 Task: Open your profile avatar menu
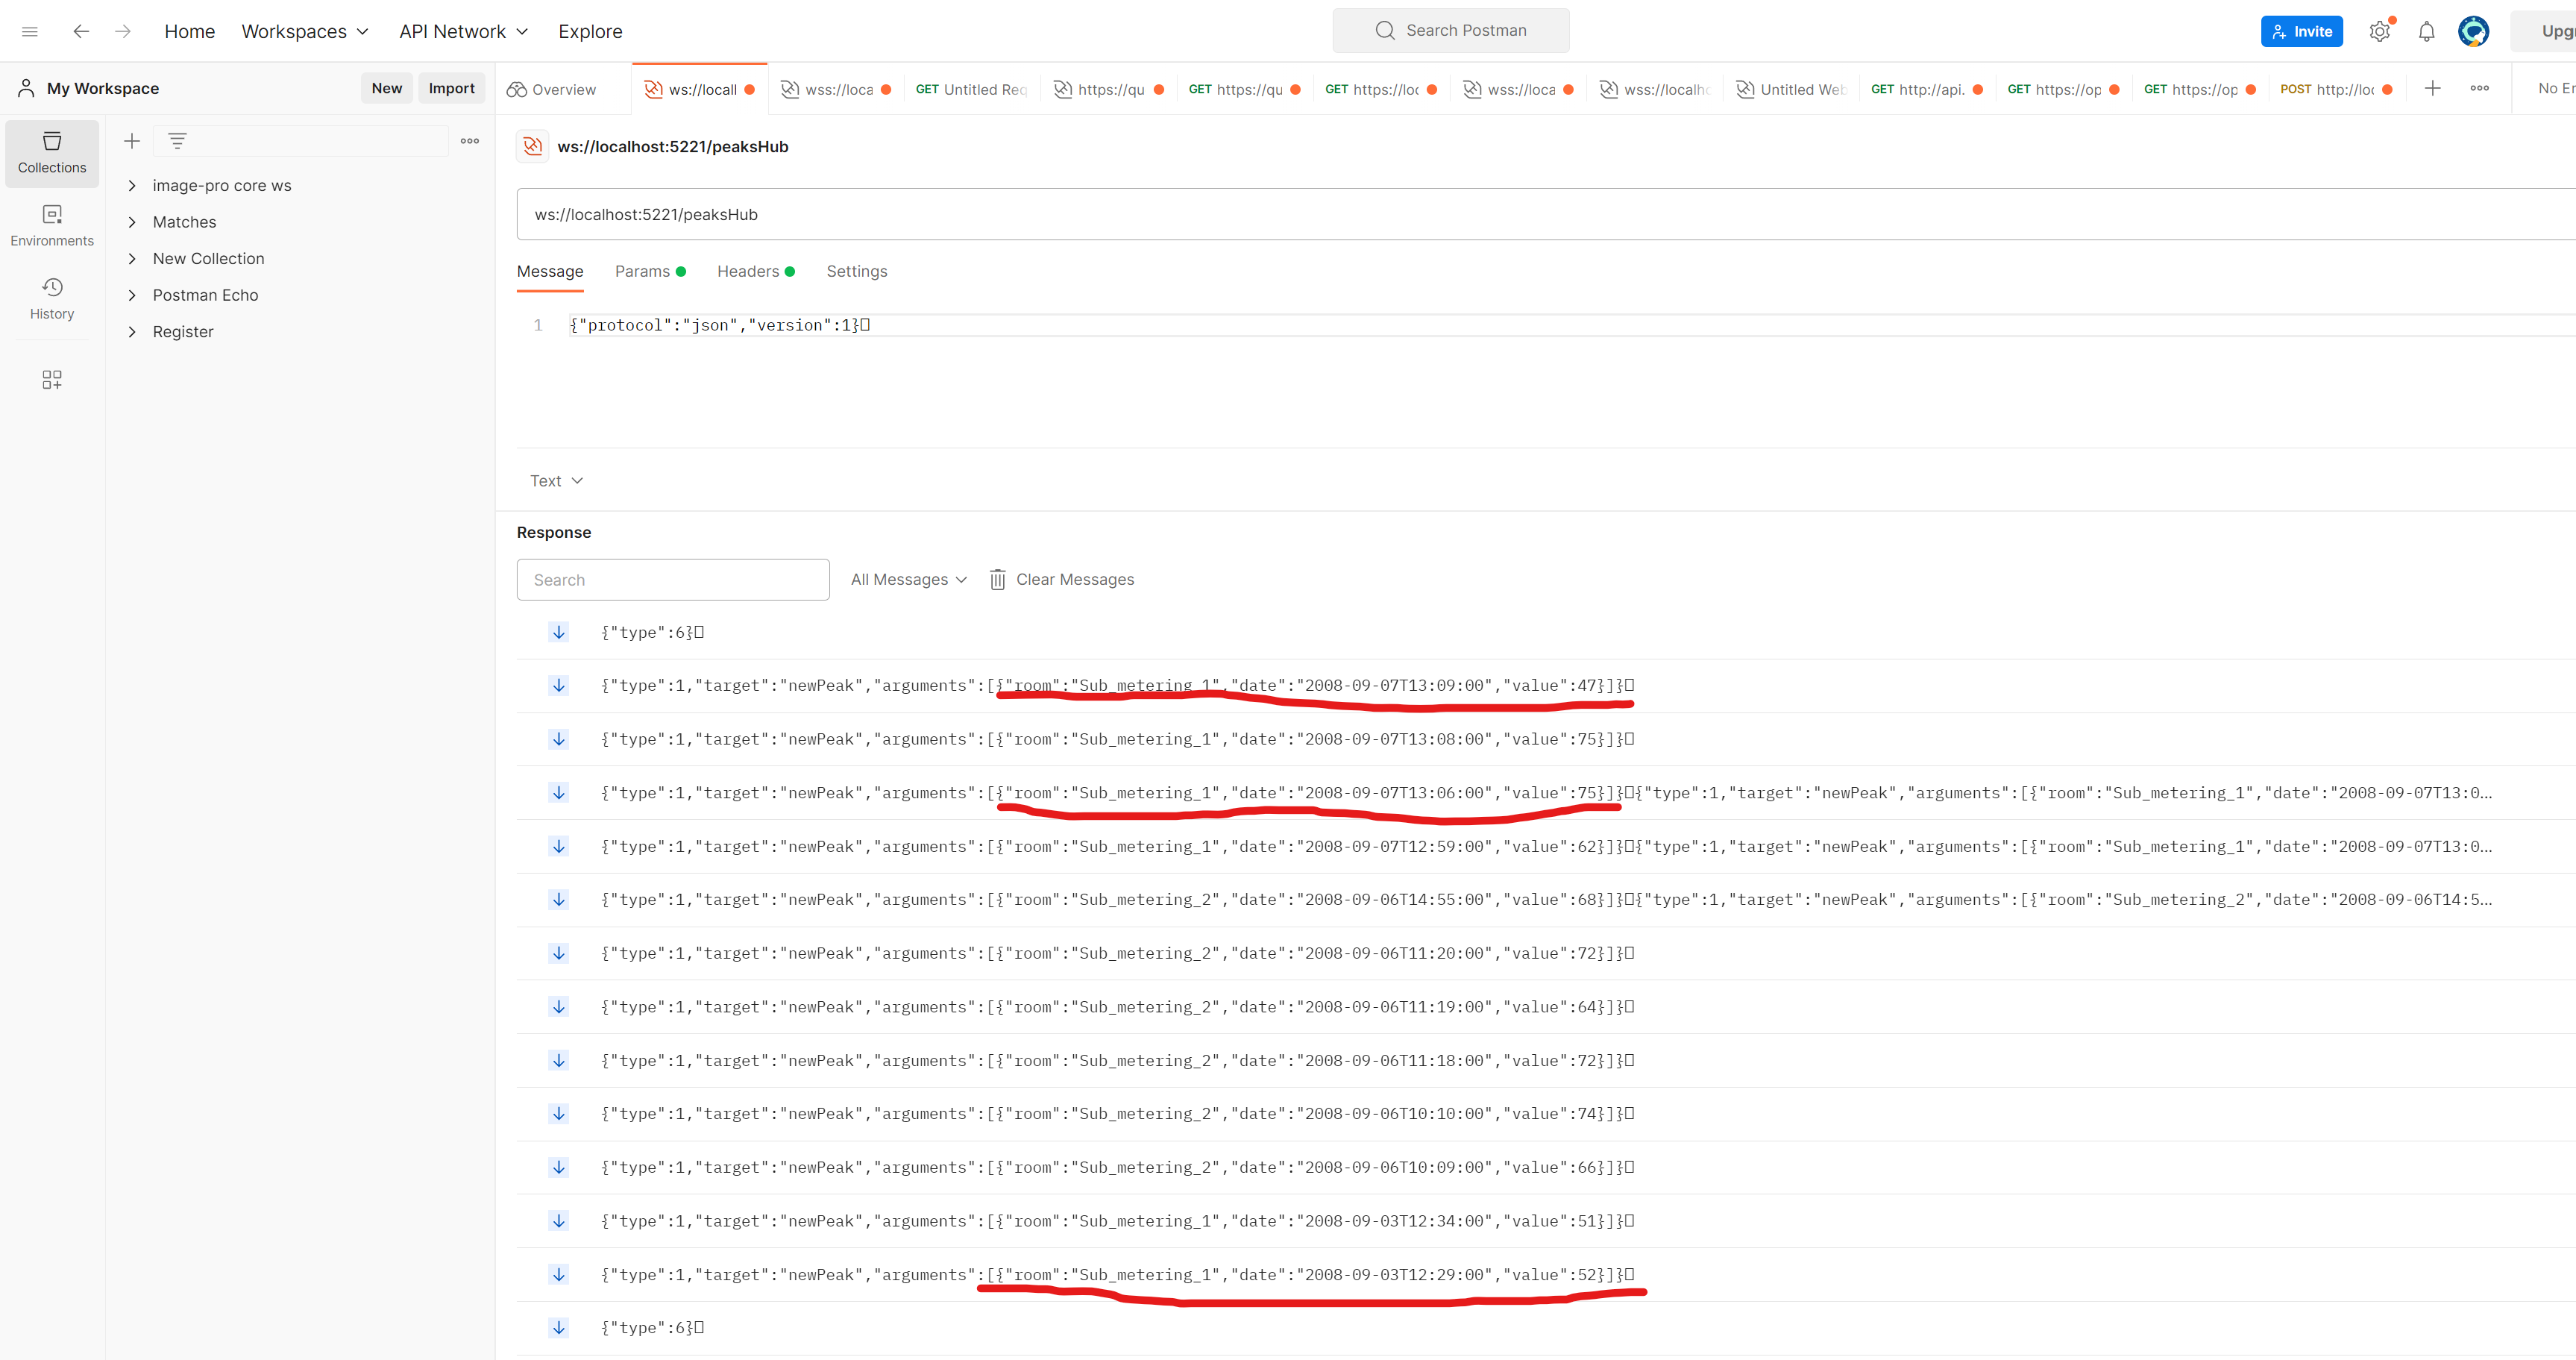tap(2473, 31)
